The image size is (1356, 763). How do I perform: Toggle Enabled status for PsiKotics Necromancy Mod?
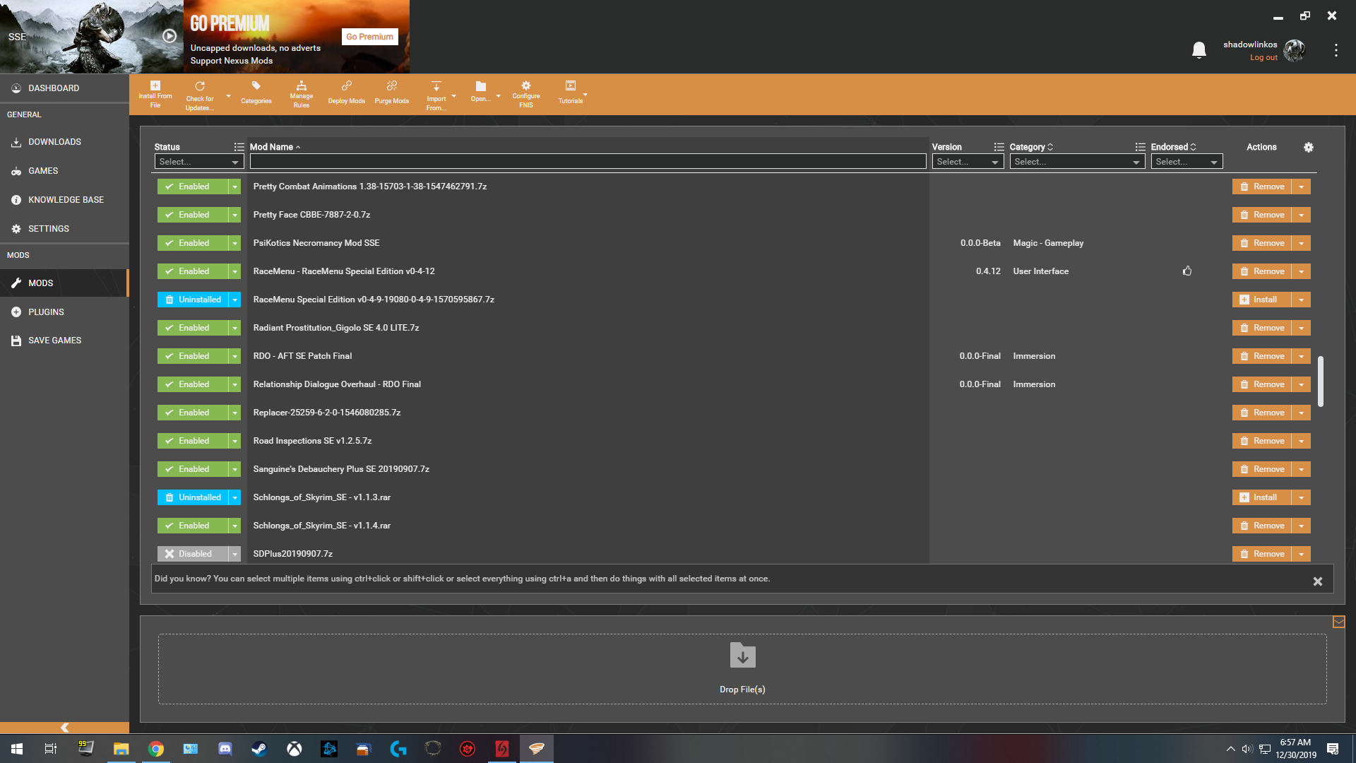click(193, 243)
